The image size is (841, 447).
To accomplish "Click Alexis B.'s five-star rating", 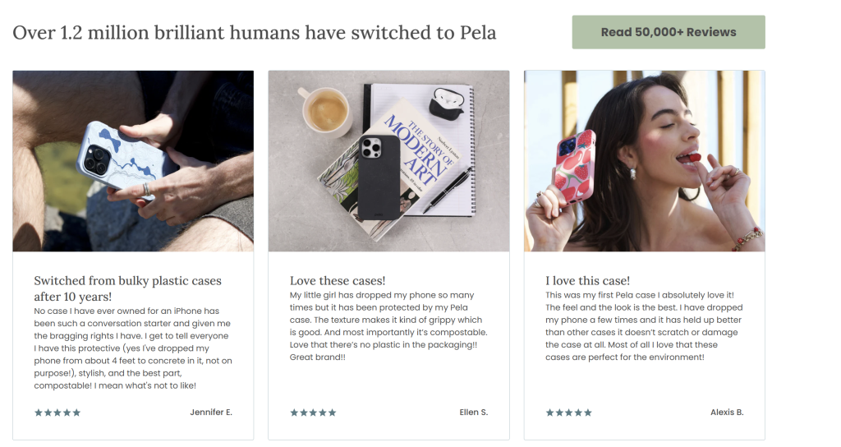I will coord(568,412).
